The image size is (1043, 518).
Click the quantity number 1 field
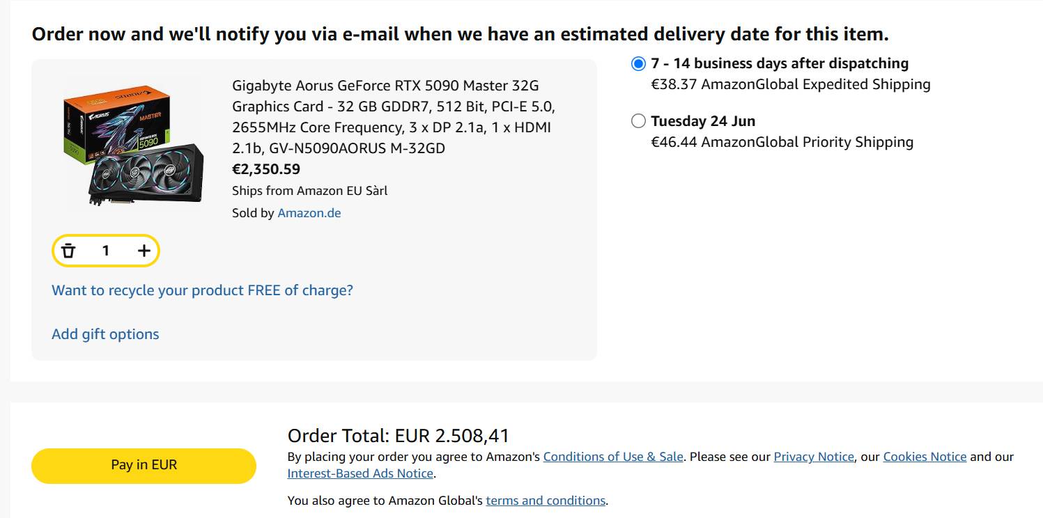(106, 251)
